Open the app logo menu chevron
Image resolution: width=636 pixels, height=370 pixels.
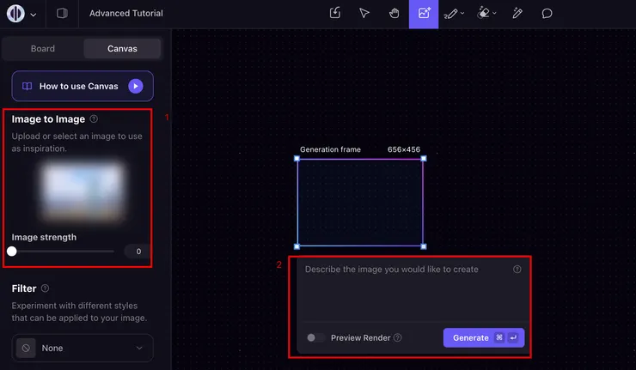[x=34, y=15]
